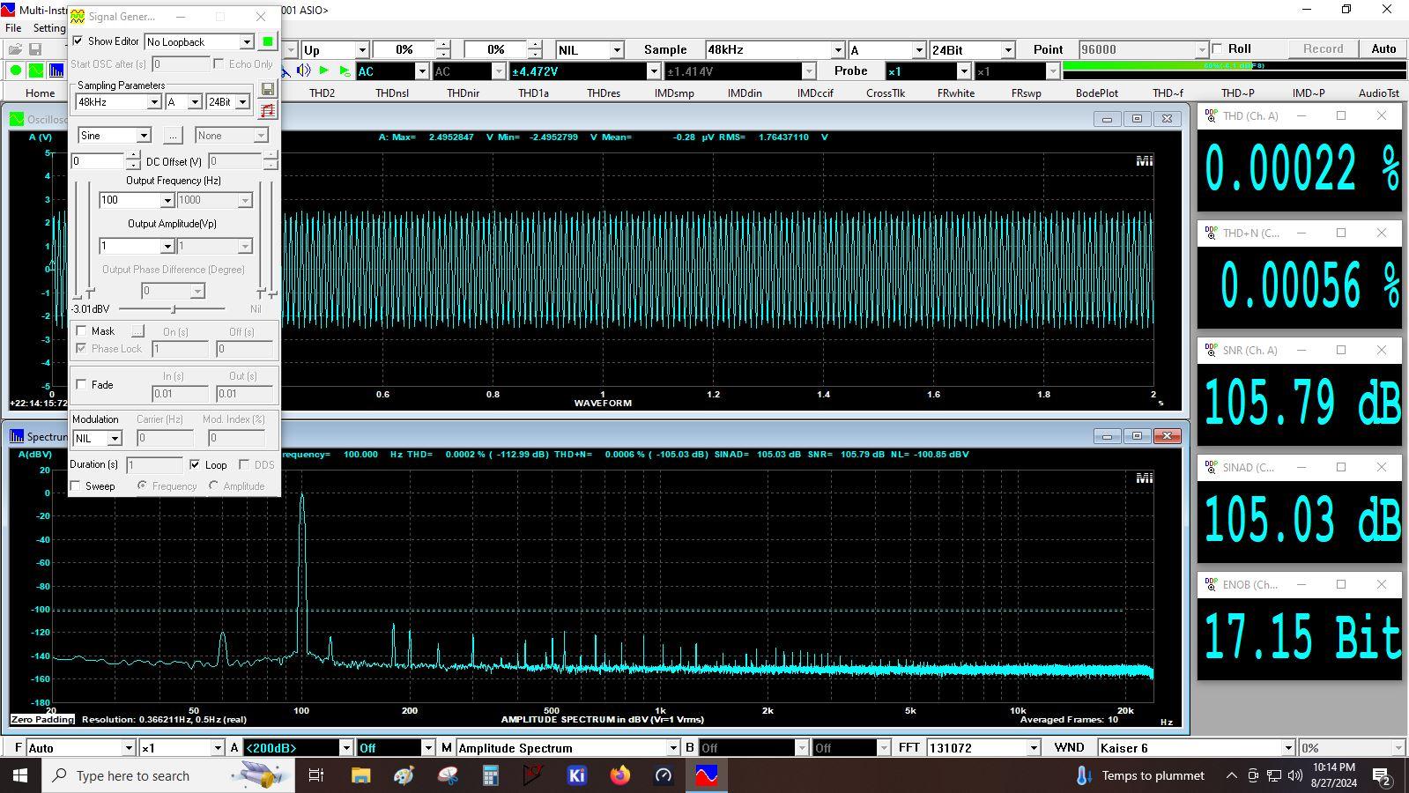Open the Sine waveform dropdown
This screenshot has height=793, width=1409.
tap(144, 136)
